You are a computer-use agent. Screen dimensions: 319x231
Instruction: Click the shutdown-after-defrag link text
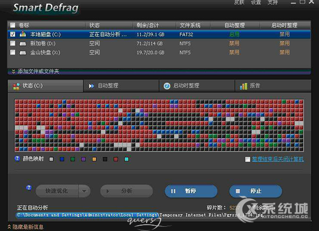[278, 159]
